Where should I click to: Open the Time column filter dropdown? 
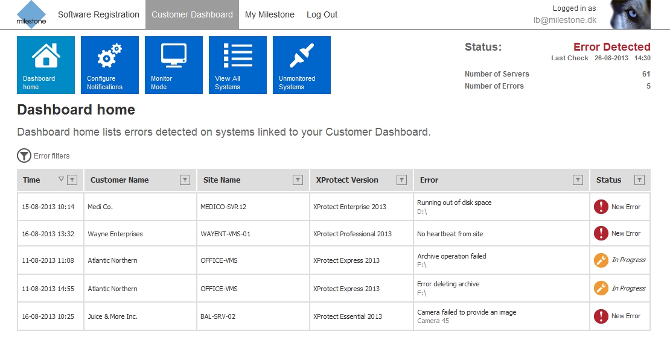click(72, 180)
